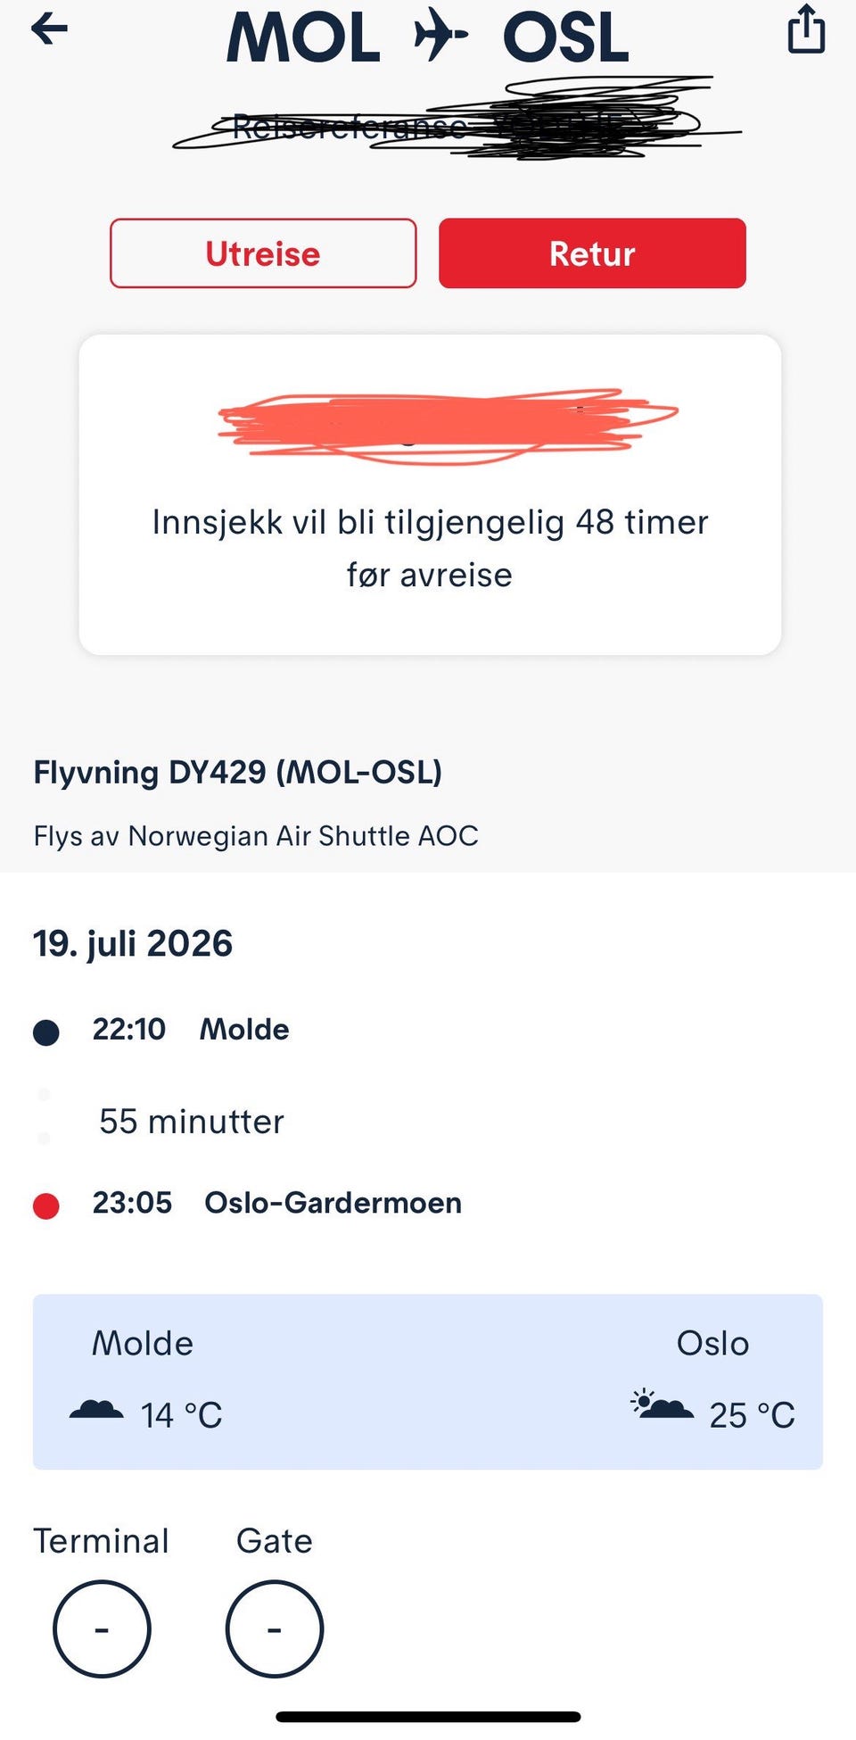Open the share icon at top right
The width and height of the screenshot is (856, 1740).
point(806,29)
